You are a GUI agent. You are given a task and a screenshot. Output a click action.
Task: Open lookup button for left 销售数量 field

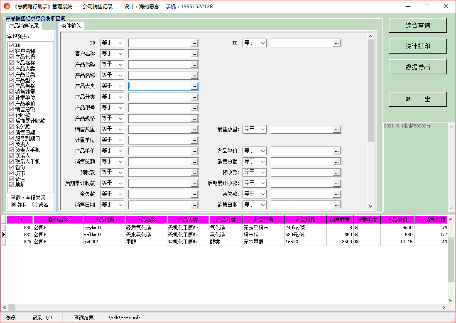pos(194,130)
